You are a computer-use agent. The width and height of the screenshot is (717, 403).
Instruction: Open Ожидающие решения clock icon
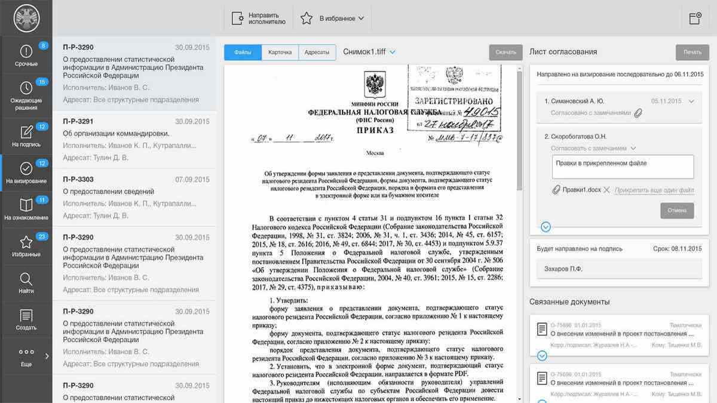pyautogui.click(x=26, y=88)
